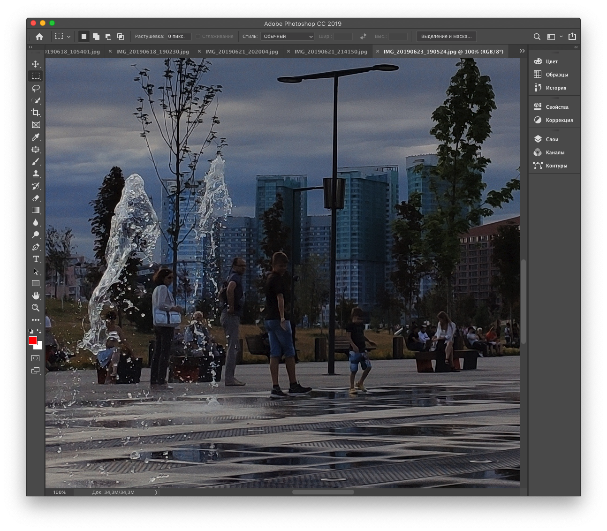Open the История panel
Image resolution: width=607 pixels, height=531 pixels.
[555, 88]
